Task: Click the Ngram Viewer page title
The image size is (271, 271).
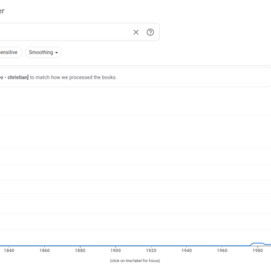Action: [2, 11]
